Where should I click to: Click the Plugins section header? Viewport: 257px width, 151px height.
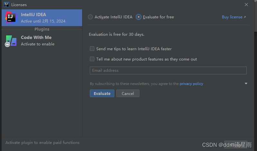coord(42,29)
